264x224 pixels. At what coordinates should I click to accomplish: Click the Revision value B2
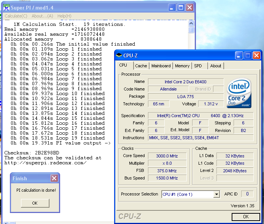click(243, 130)
